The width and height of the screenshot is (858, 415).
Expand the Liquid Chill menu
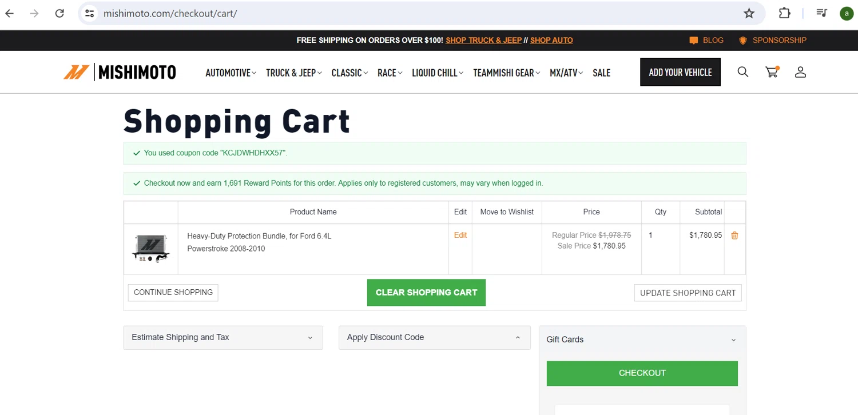pyautogui.click(x=438, y=73)
